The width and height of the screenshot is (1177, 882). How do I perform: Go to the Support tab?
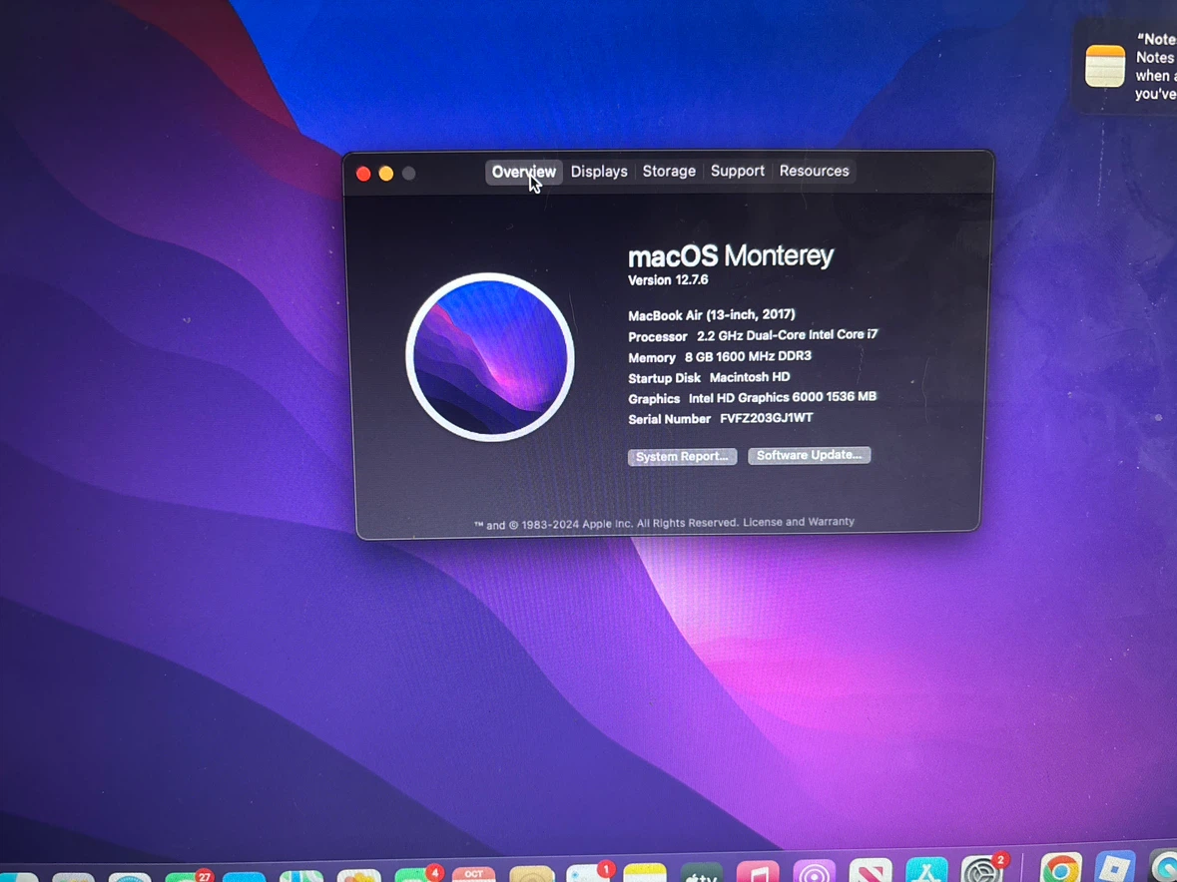pos(737,171)
